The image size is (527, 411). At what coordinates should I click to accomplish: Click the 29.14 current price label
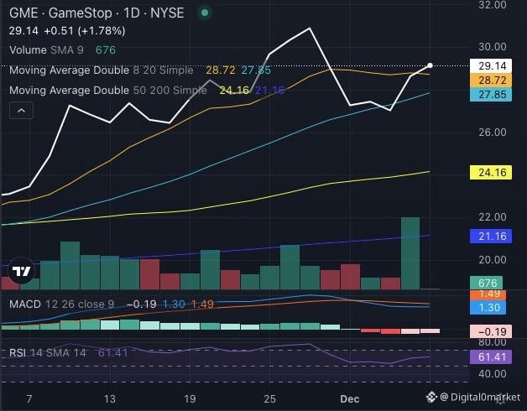pos(491,66)
